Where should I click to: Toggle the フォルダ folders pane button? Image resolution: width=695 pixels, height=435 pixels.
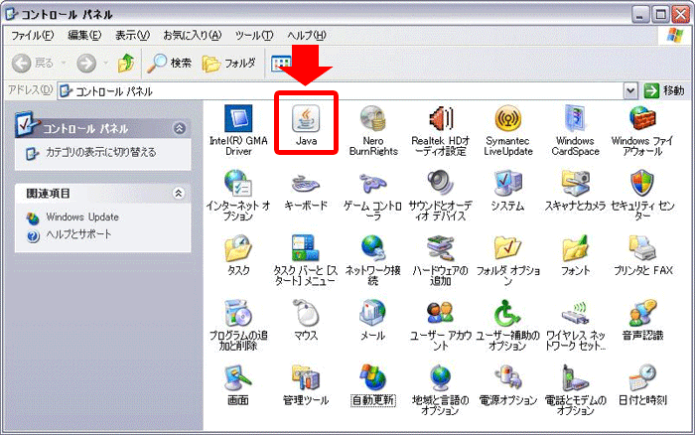[229, 64]
